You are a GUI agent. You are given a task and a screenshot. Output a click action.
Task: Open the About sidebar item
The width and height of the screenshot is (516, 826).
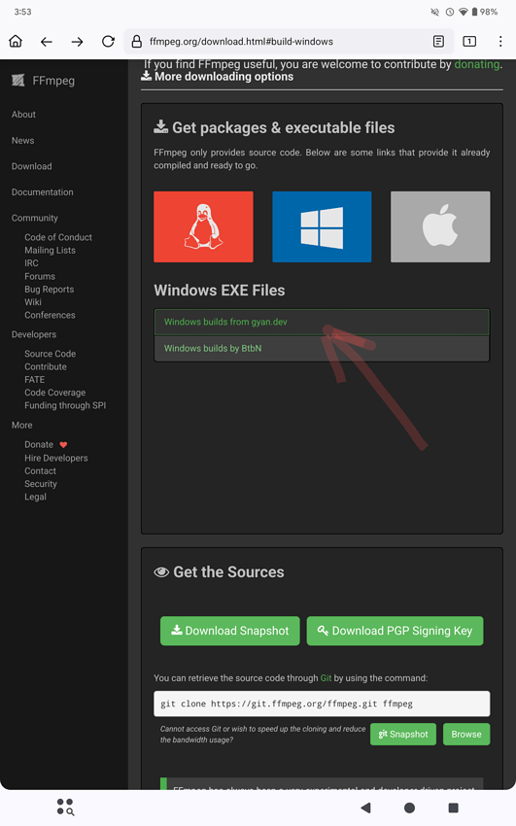[23, 115]
